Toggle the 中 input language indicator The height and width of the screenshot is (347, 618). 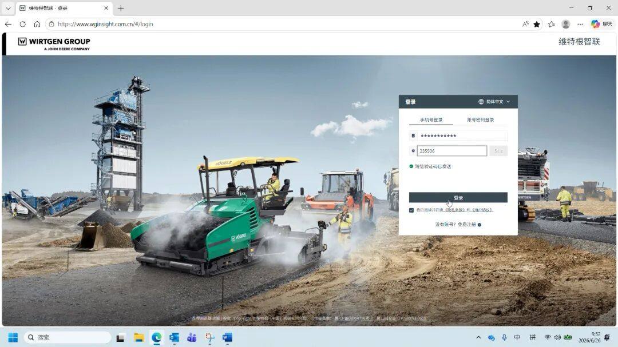coord(517,337)
